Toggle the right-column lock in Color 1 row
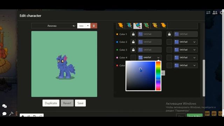 (169, 34)
